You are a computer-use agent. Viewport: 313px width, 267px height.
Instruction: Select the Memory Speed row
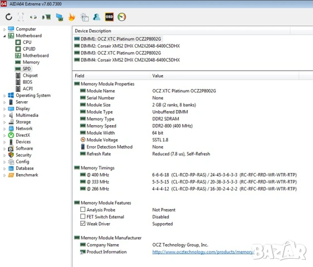185,126
